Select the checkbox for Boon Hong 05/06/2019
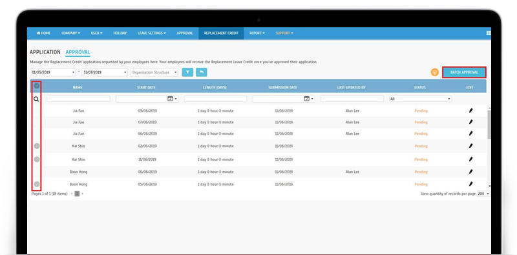 [37, 184]
